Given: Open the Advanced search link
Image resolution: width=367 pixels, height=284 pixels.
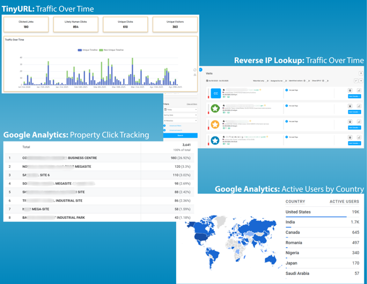Looking at the screenshot, I should 176,130.
